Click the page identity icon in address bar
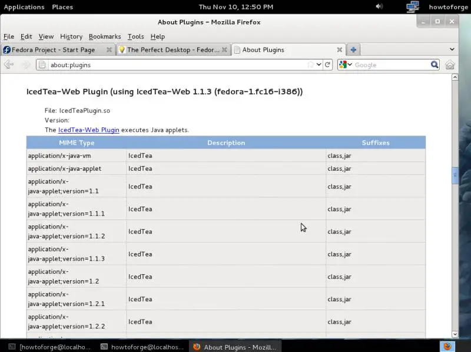Image resolution: width=471 pixels, height=352 pixels. [x=42, y=65]
